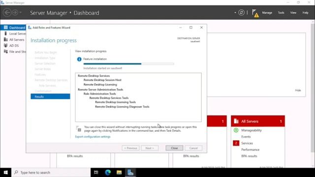
Task: Click the taskbar search box
Action: tap(51, 173)
